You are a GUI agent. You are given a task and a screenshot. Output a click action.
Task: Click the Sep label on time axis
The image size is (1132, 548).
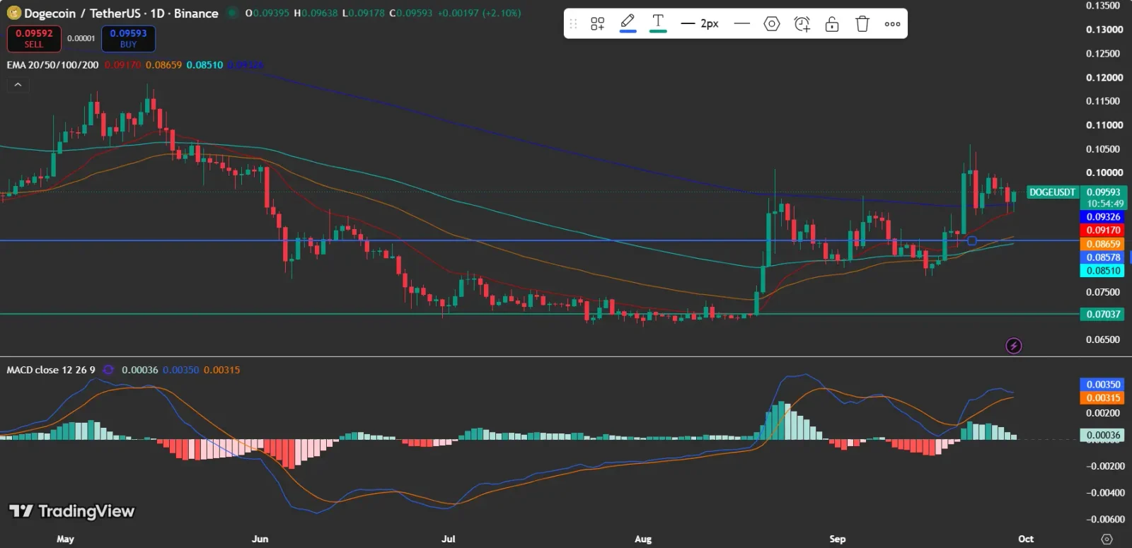coord(838,539)
